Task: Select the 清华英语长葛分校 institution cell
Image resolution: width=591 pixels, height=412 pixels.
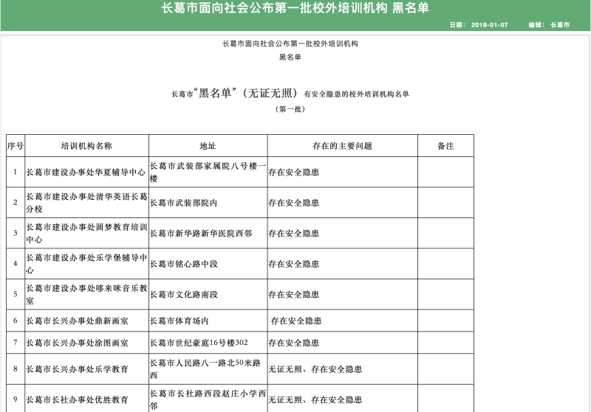Action: click(x=86, y=203)
